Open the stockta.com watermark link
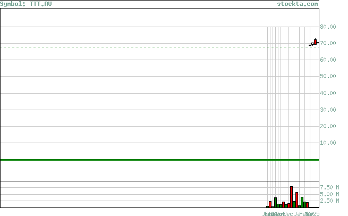348x216 pixels. [298, 4]
